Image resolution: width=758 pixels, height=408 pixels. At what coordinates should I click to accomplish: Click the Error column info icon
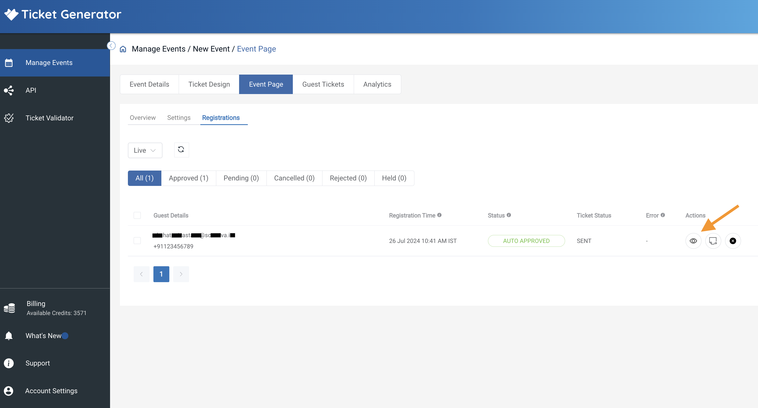(663, 215)
